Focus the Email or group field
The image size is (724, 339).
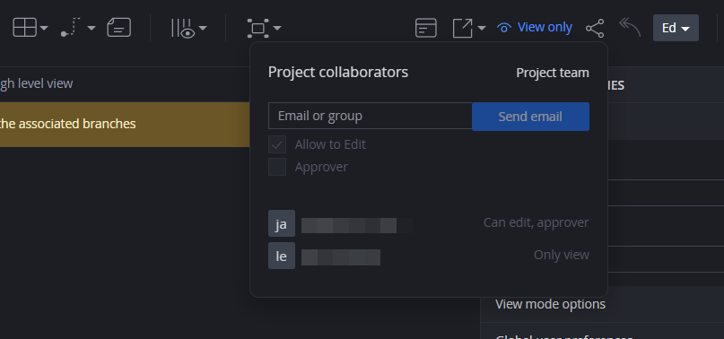[x=370, y=116]
